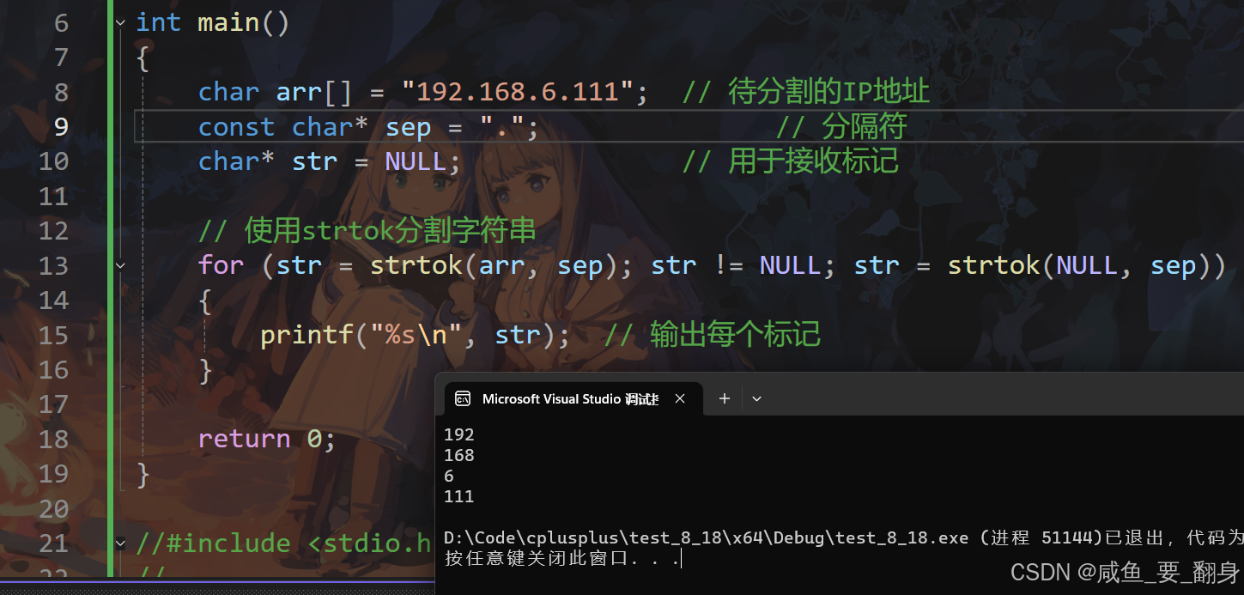The width and height of the screenshot is (1244, 595).
Task: Close the Microsoft Visual Studio debug console tab
Action: tap(680, 398)
